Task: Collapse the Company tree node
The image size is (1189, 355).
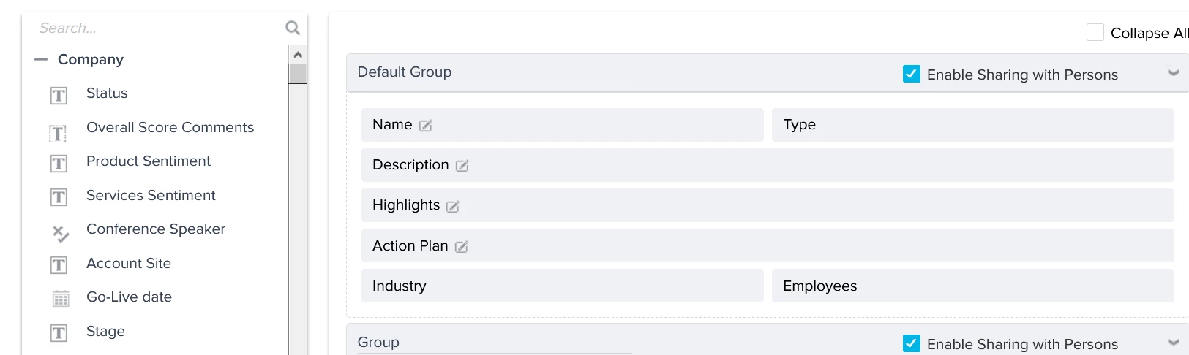Action: pyautogui.click(x=41, y=60)
